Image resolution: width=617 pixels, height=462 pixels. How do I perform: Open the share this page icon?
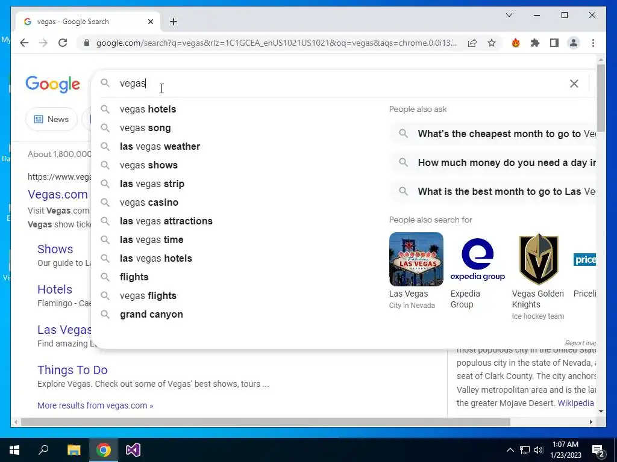point(472,43)
